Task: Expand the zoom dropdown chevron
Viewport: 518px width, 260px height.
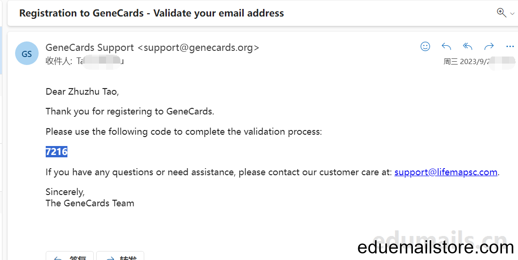Action: (512, 14)
